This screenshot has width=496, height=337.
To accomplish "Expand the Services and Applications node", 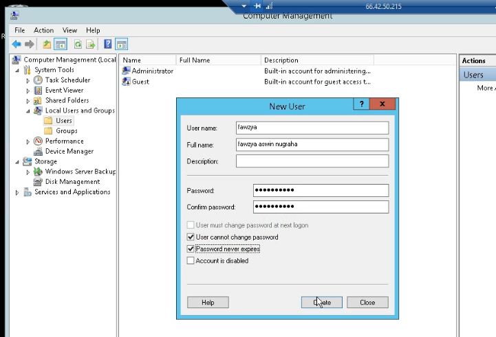I will click(18, 192).
